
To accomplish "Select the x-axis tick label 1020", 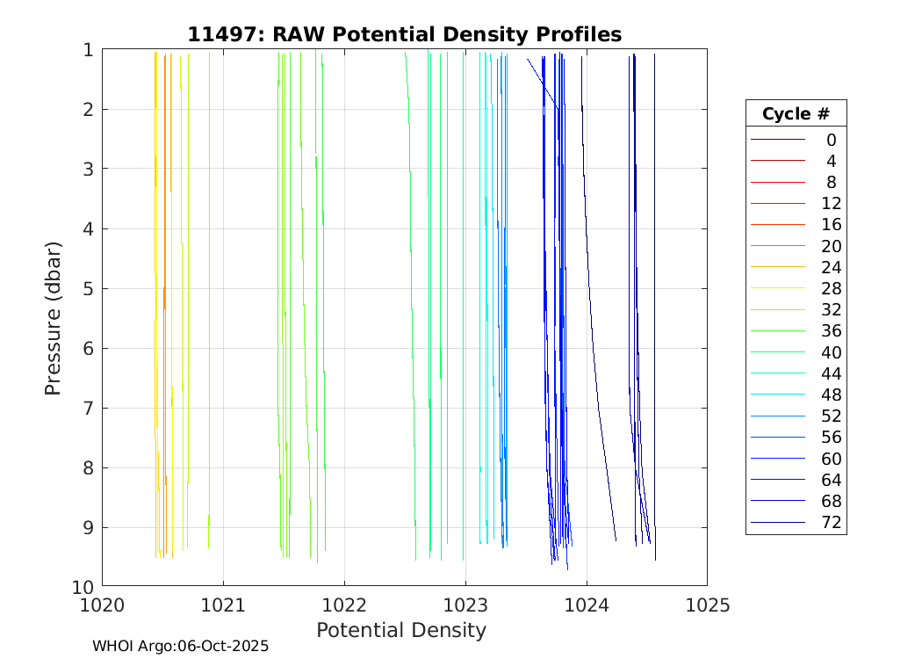I will (103, 605).
